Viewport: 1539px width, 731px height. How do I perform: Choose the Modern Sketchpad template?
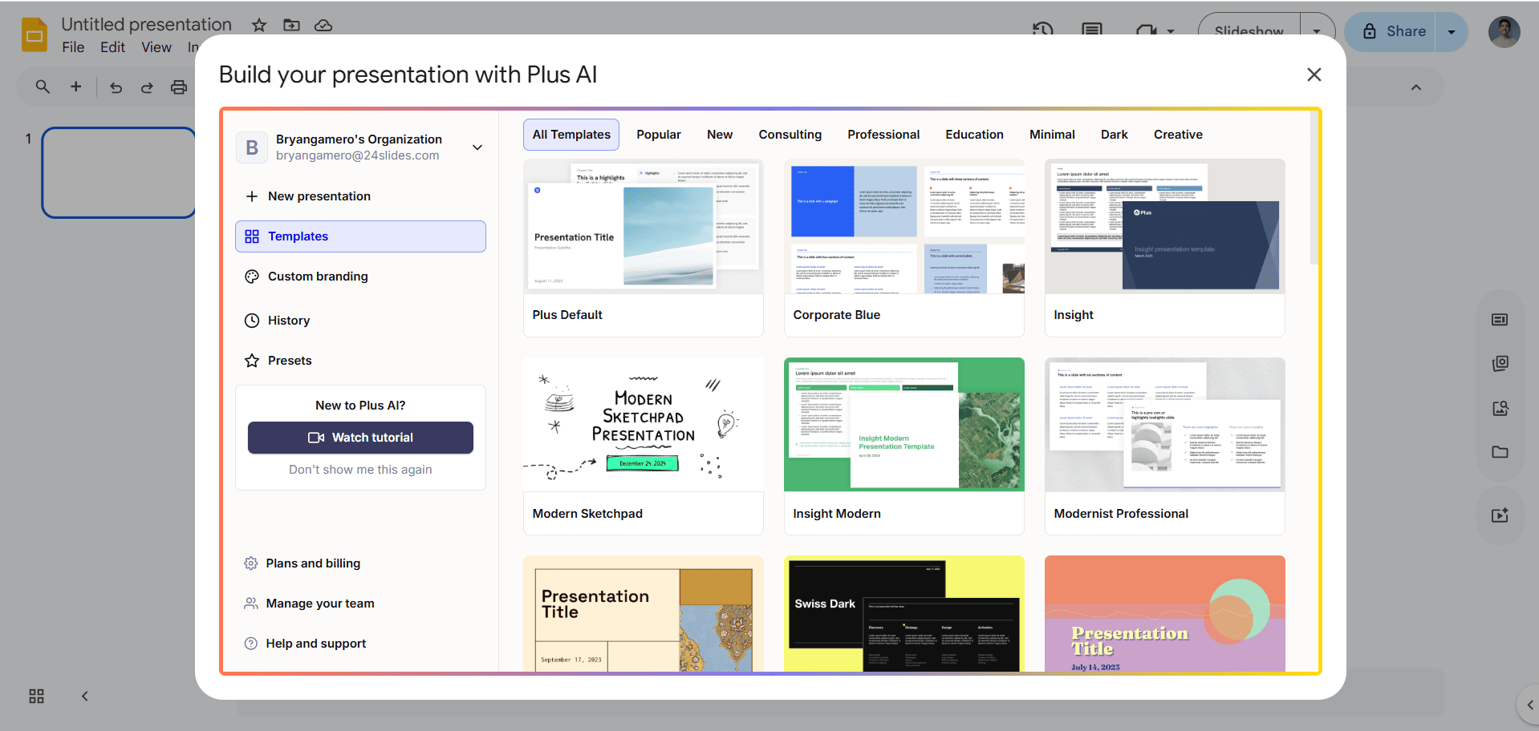pyautogui.click(x=644, y=446)
